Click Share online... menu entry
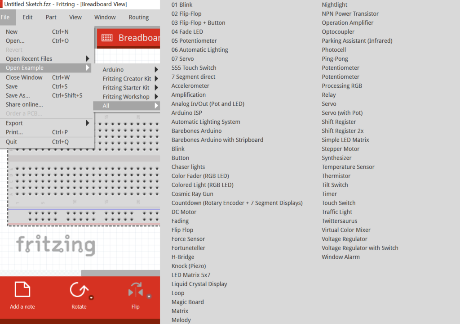 24,104
